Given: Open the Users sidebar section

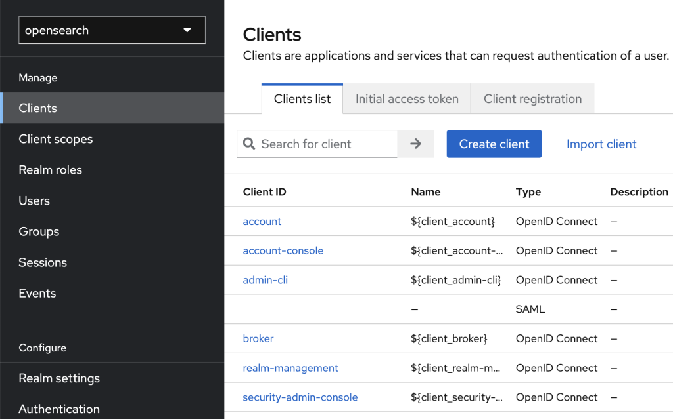Looking at the screenshot, I should 34,201.
